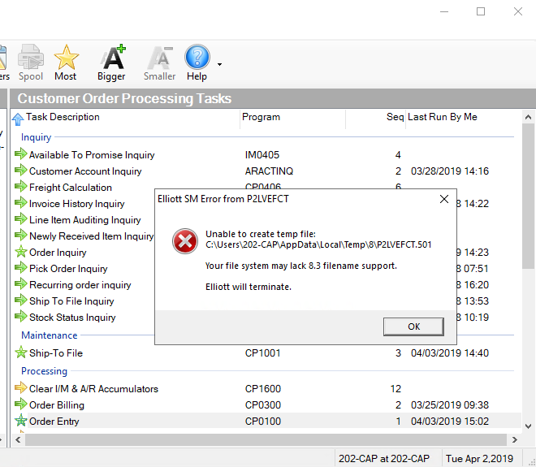The height and width of the screenshot is (467, 536).
Task: Sort by the Task Description column header
Action: click(x=63, y=117)
